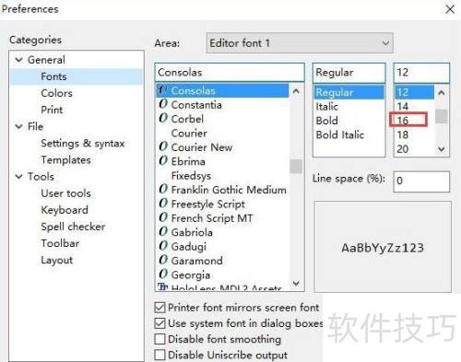Uncheck Use system font in dialog boxes

pyautogui.click(x=160, y=323)
